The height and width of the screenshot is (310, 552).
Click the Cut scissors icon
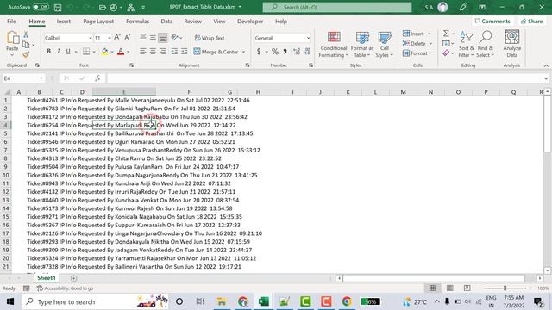26,34
